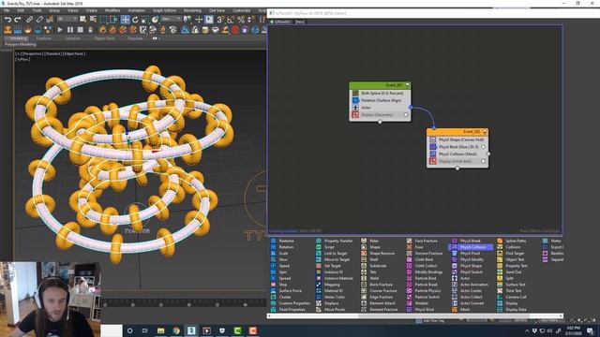The height and width of the screenshot is (337, 600).
Task: Click the Camera Cull operator icon
Action: coord(500,297)
